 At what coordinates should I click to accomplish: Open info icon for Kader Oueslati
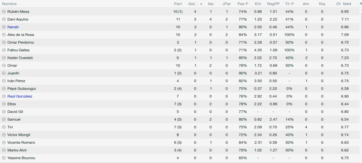pyautogui.click(x=4, y=58)
